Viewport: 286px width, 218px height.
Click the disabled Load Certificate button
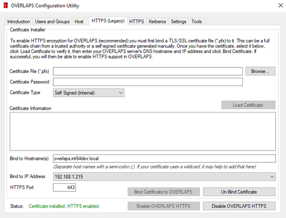[248, 105]
